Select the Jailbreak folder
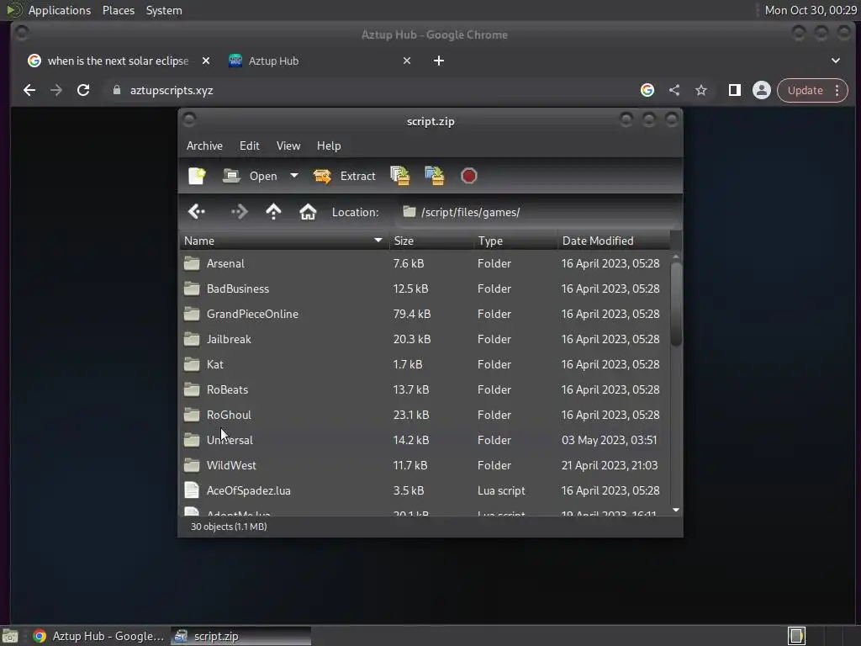The width and height of the screenshot is (861, 646). coord(425,340)
